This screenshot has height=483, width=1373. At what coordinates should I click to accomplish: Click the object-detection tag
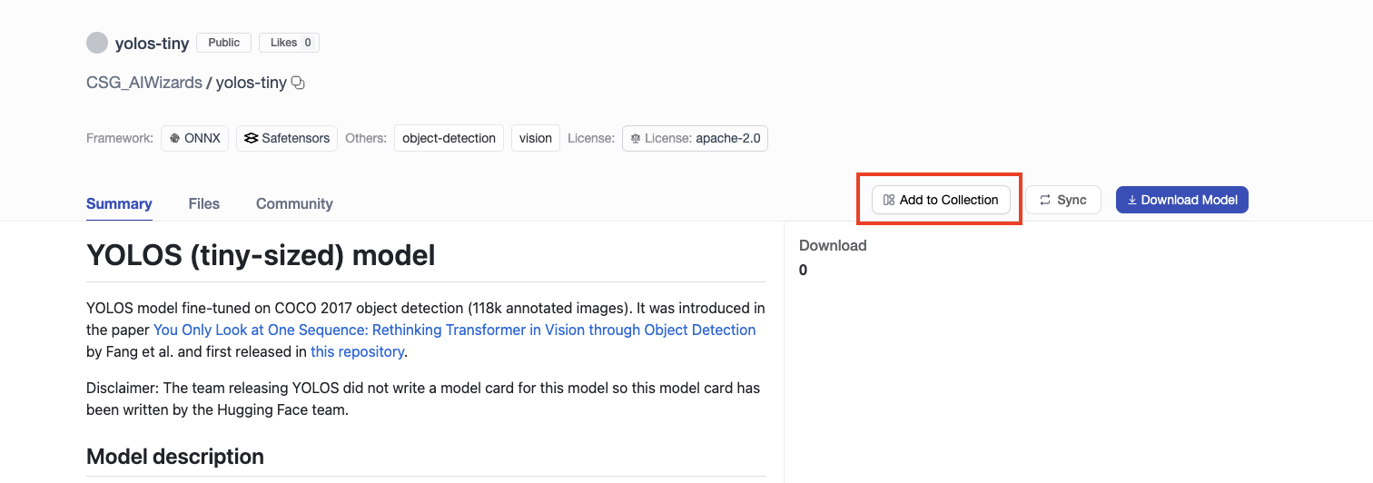[x=449, y=139]
